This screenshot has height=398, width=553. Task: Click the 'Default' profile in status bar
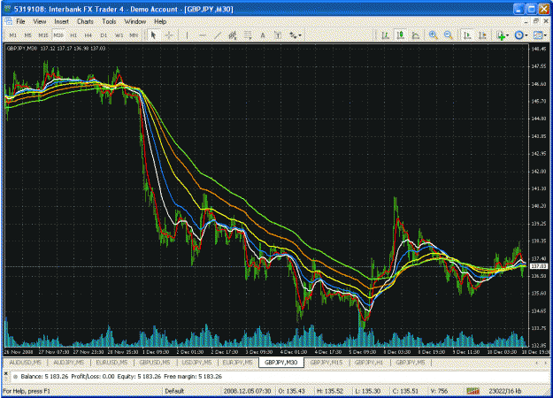click(174, 391)
